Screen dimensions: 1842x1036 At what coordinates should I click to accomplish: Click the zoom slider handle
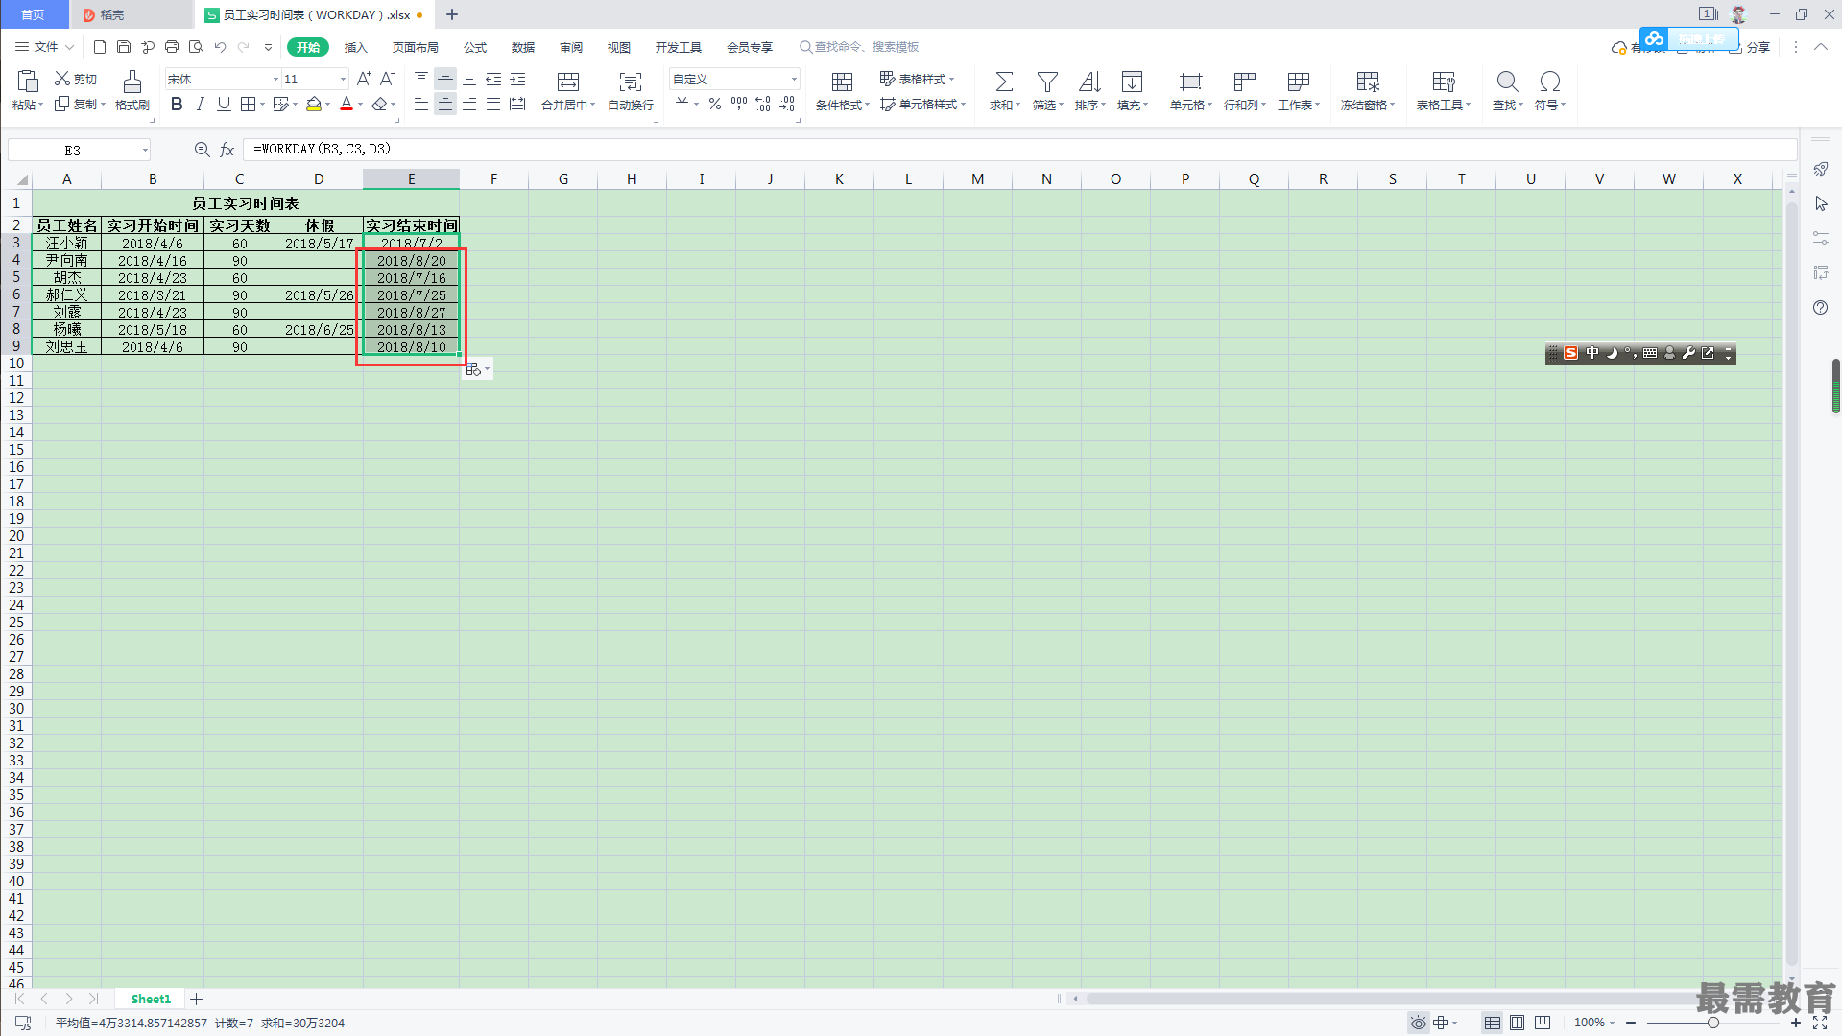(x=1712, y=1023)
